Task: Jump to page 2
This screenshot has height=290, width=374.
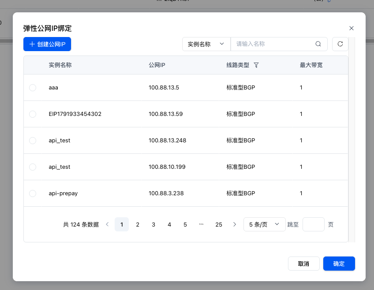Action: coord(138,224)
